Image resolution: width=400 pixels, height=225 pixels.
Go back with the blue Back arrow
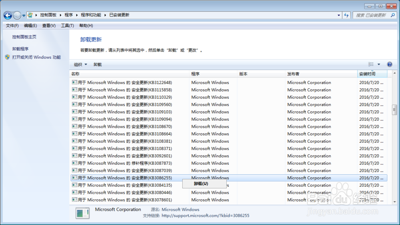tap(8, 16)
